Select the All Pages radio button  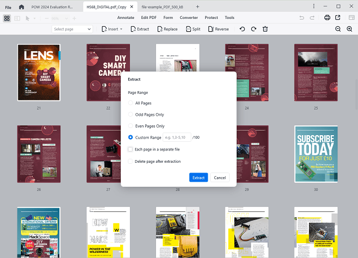[x=130, y=103]
